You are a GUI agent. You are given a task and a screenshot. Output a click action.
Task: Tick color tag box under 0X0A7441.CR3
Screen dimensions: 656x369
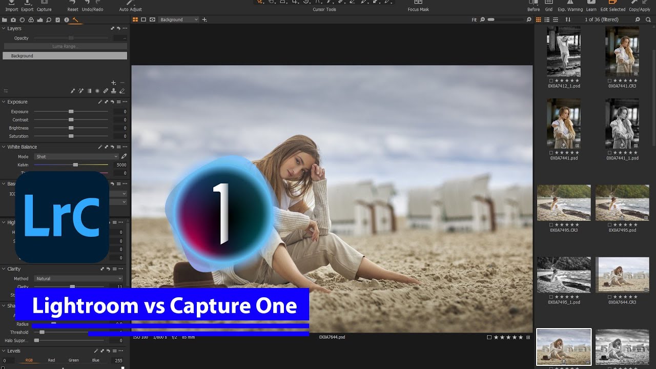(x=609, y=80)
